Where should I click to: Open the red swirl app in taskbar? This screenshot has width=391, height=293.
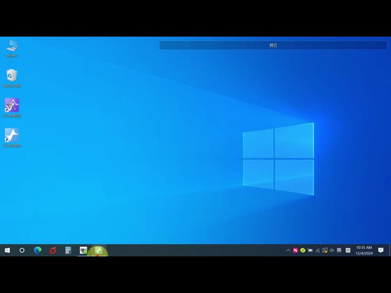tap(53, 250)
